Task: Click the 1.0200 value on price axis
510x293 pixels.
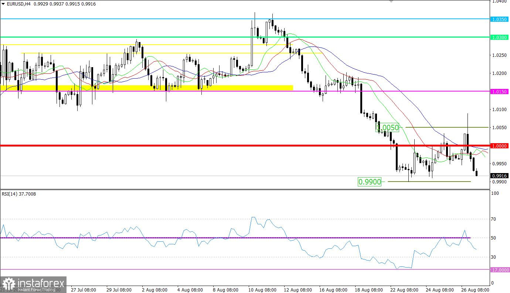Action: (500, 73)
